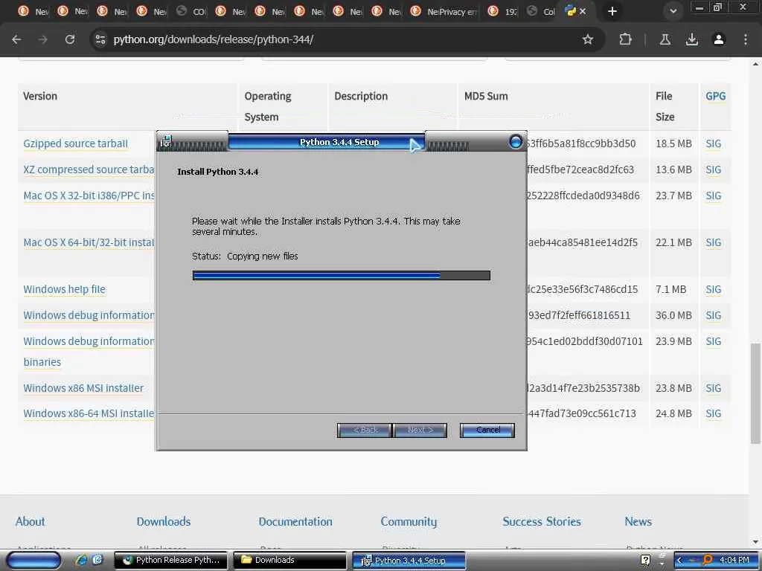Open SIG link for Windows help file
Screen dimensions: 762x571
tap(714, 289)
